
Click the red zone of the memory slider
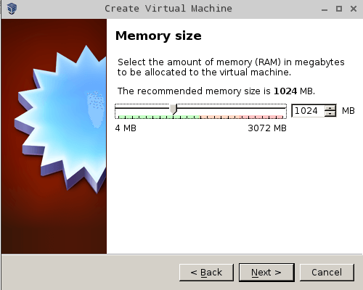tap(261, 117)
